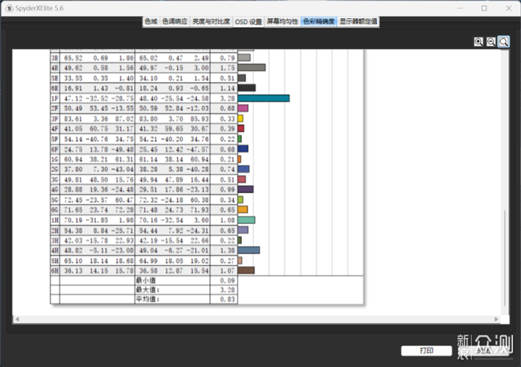
Task: Click the value 83.61 in row 3F
Action: (73, 118)
